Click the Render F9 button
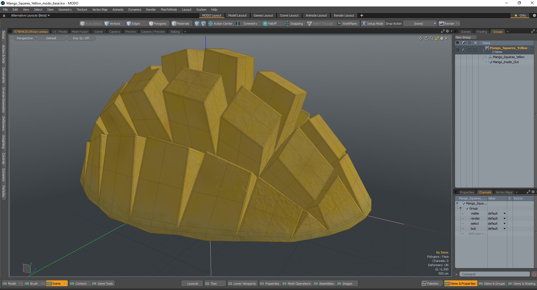Image resolution: width=537 pixels, height=290 pixels. click(x=449, y=24)
